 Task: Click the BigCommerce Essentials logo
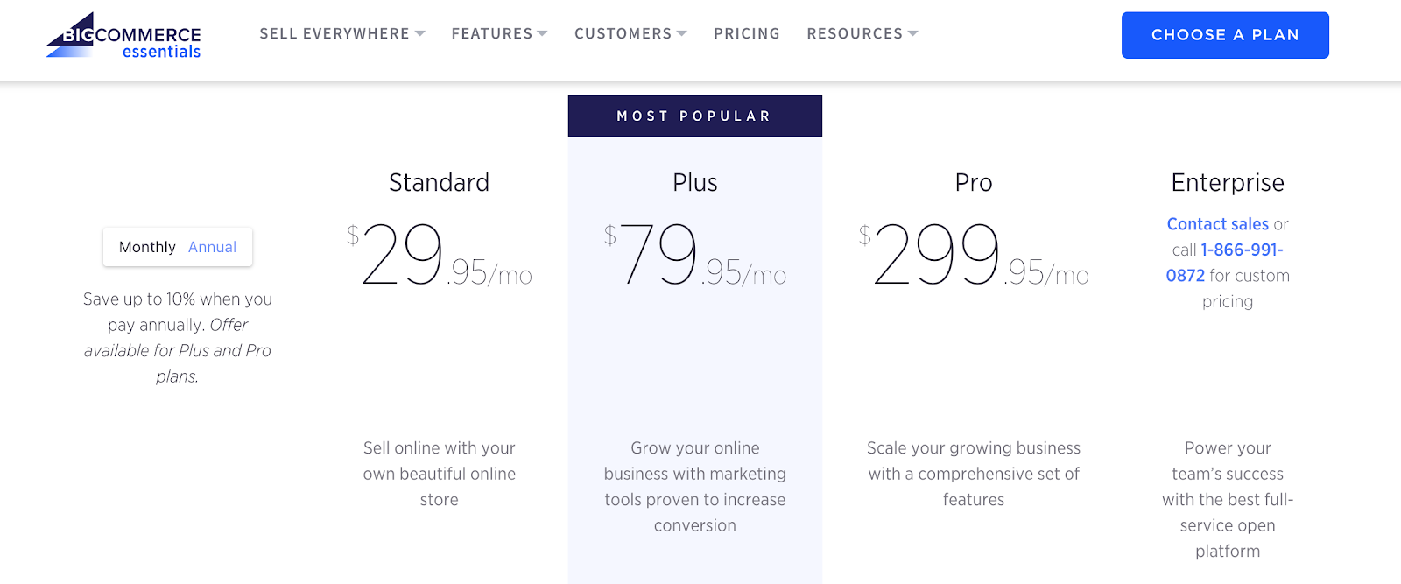[x=123, y=36]
